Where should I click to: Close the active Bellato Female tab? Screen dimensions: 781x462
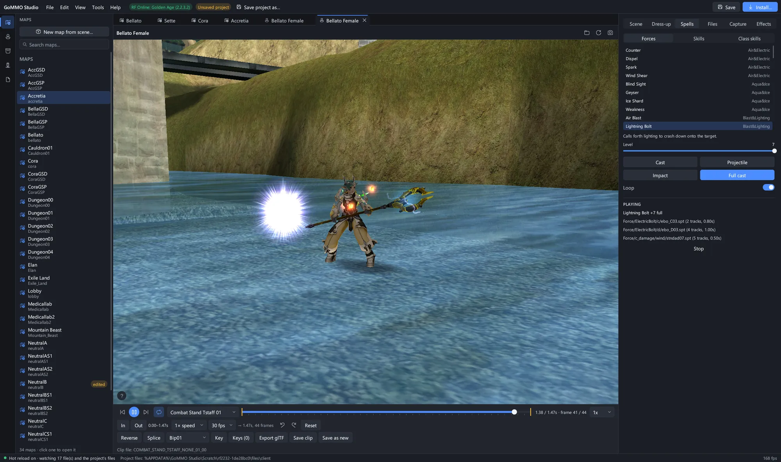click(x=364, y=20)
